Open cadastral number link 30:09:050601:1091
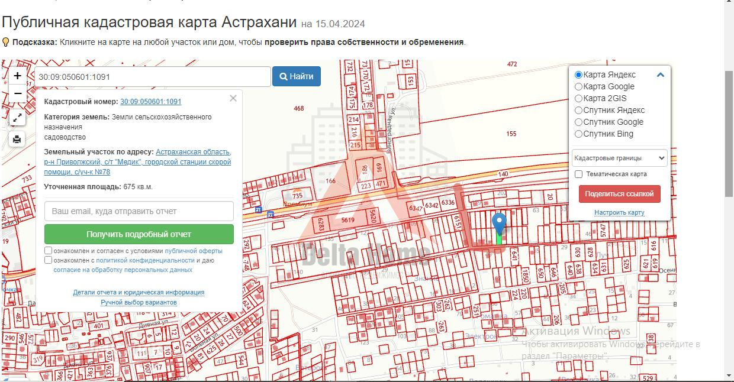734x382 pixels. (x=151, y=102)
